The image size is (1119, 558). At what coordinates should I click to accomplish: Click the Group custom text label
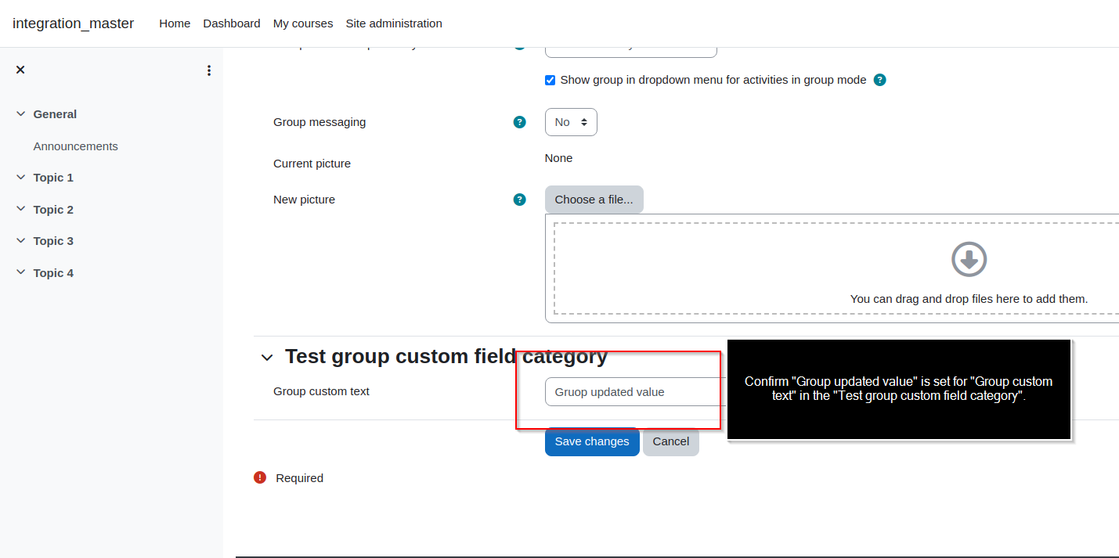click(321, 391)
